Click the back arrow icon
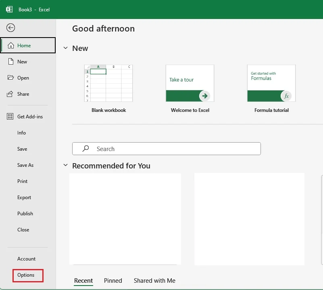Viewport: 323px width, 290px height. pyautogui.click(x=11, y=27)
